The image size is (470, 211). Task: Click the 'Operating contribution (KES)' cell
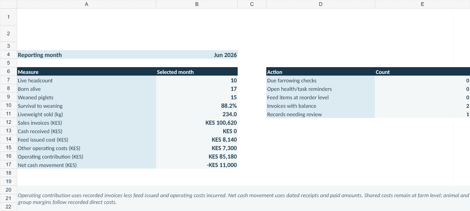click(x=87, y=156)
